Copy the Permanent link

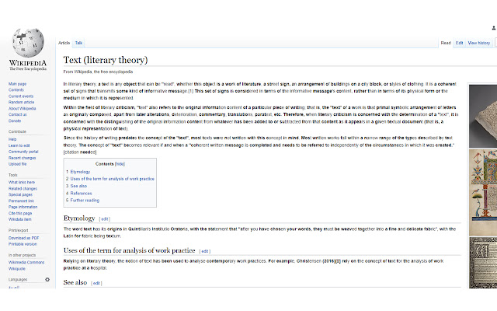pos(21,201)
